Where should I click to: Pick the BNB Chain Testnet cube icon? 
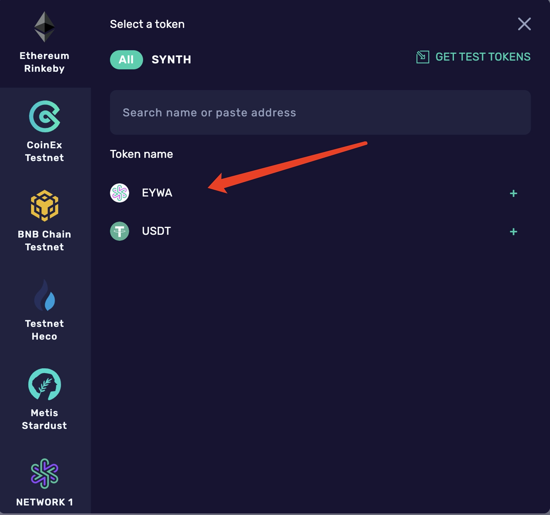point(44,206)
